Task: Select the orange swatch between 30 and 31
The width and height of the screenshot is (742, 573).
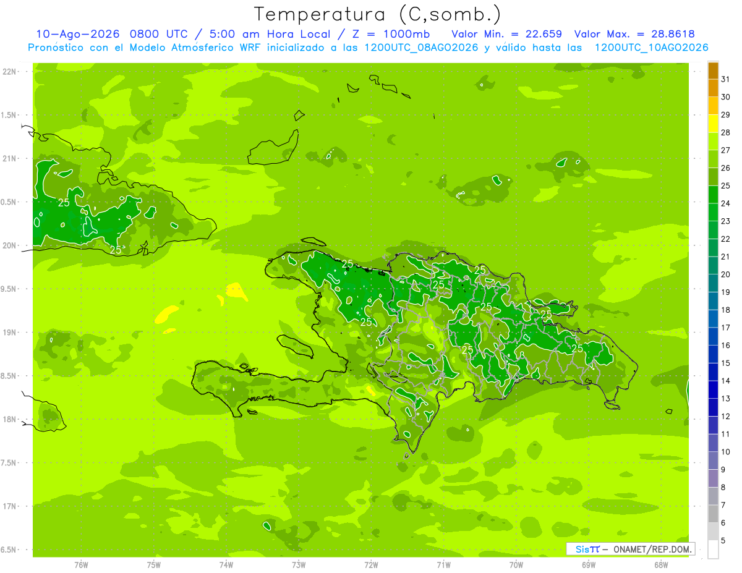Action: [713, 88]
